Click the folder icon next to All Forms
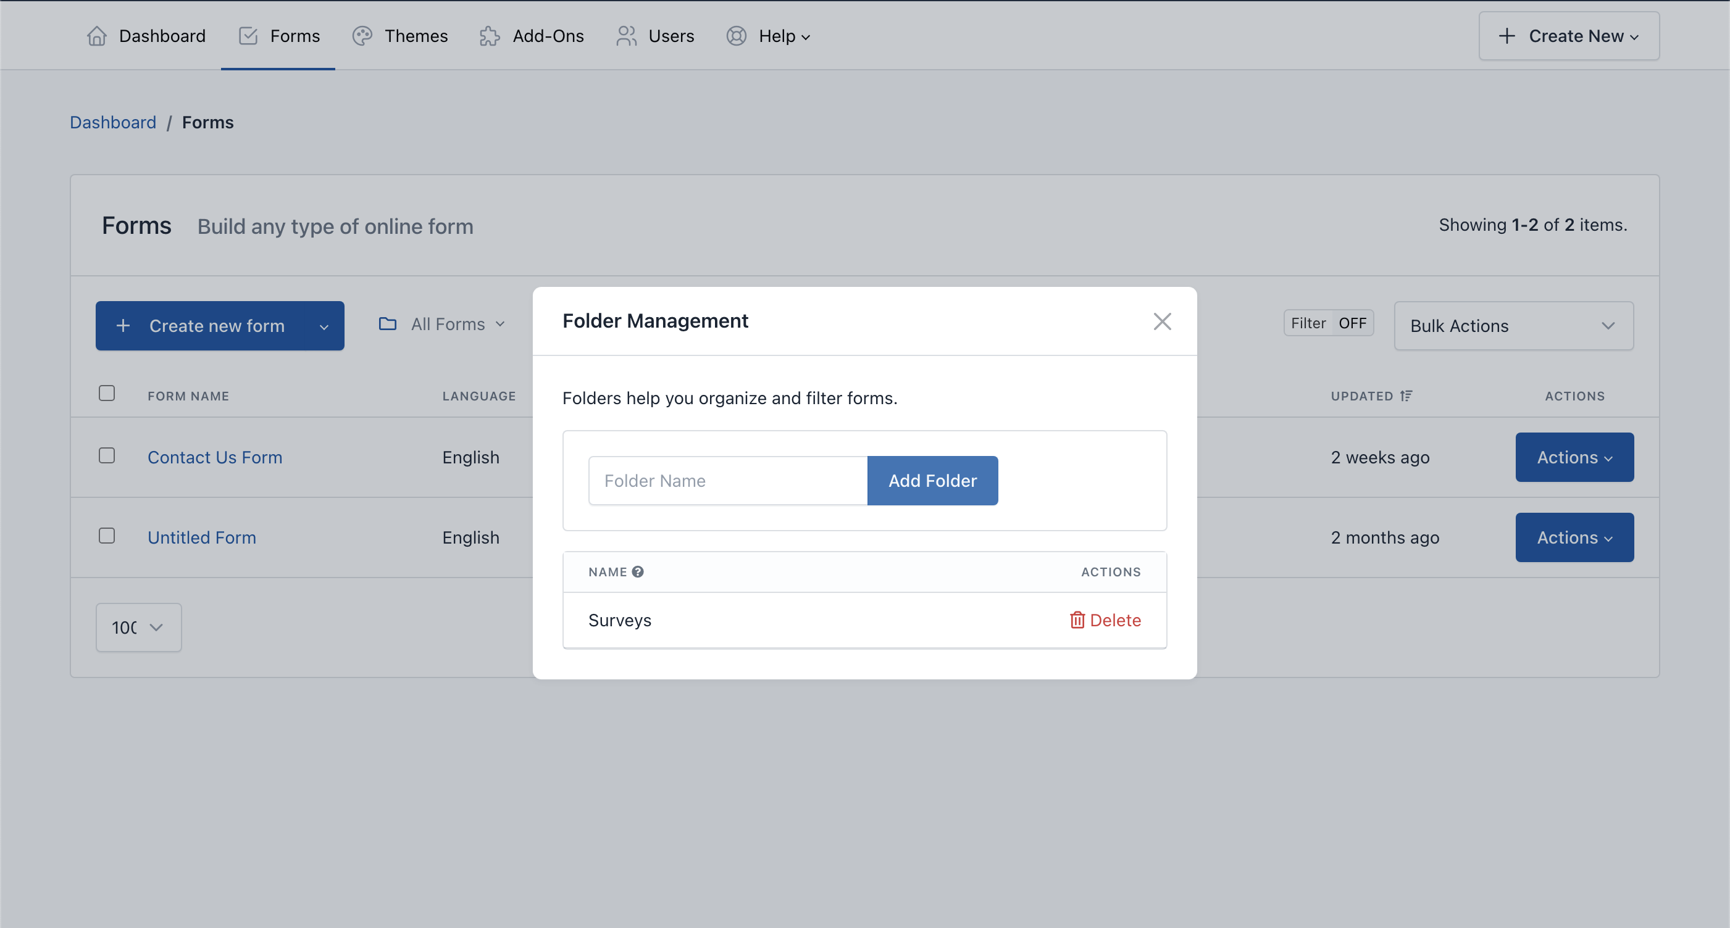This screenshot has width=1730, height=928. click(388, 325)
